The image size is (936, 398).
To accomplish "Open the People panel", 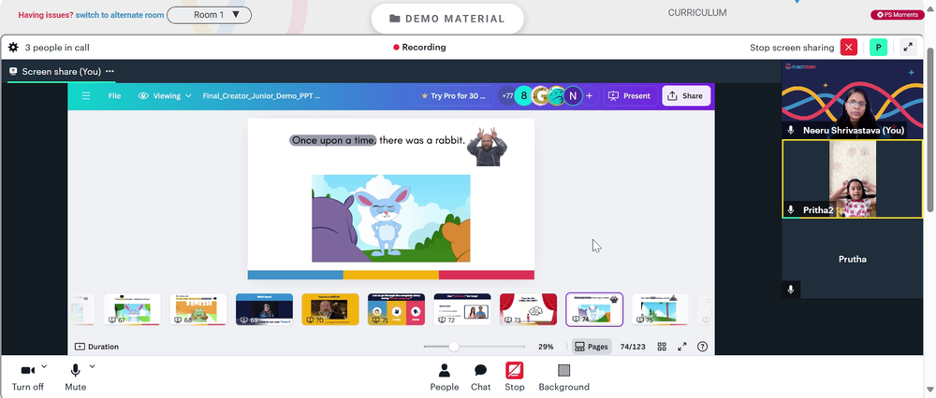I will [x=445, y=377].
